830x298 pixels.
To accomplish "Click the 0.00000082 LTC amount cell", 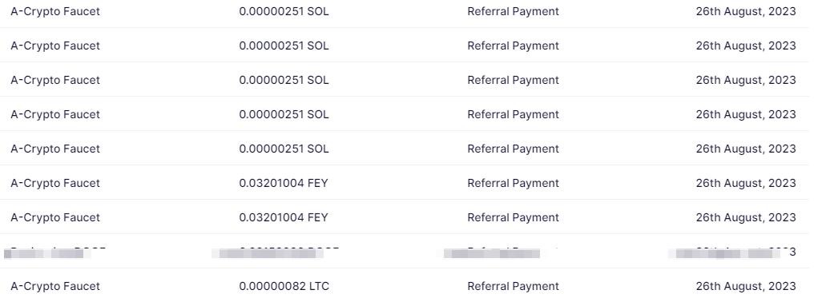I will pyautogui.click(x=284, y=286).
